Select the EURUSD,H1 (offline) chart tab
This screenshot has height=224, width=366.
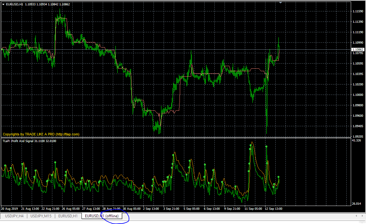click(102, 216)
